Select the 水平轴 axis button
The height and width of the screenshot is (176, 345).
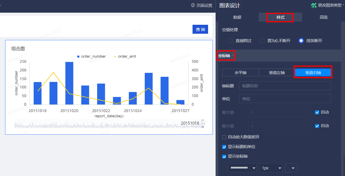[240, 73]
